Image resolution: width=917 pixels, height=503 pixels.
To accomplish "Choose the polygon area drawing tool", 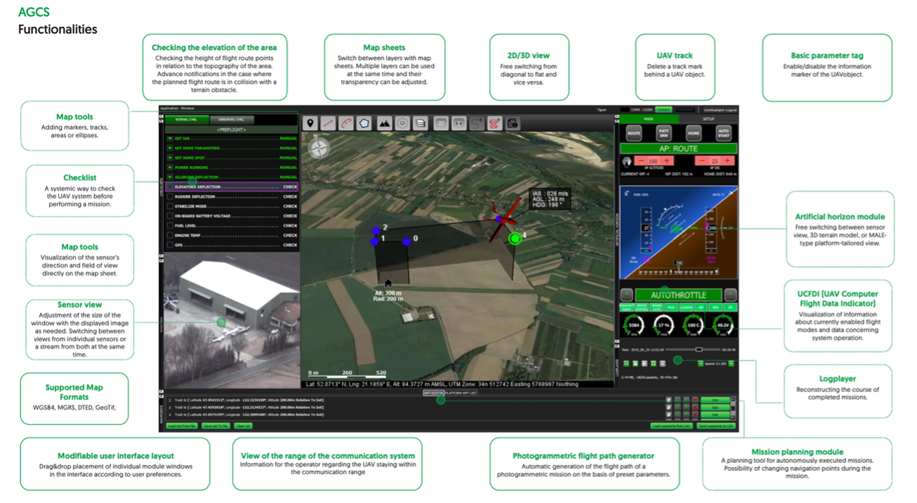I will point(364,122).
